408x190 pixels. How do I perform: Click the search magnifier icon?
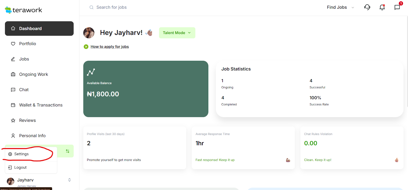click(x=91, y=7)
